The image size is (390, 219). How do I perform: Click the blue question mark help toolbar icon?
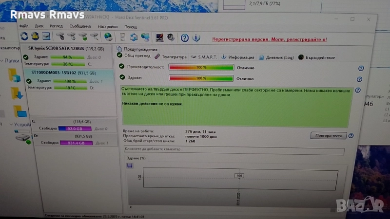pyautogui.click(x=185, y=37)
